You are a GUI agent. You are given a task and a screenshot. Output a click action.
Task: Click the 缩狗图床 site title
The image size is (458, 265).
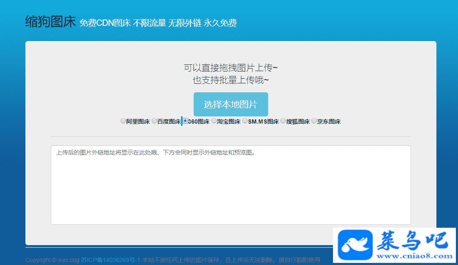click(50, 22)
